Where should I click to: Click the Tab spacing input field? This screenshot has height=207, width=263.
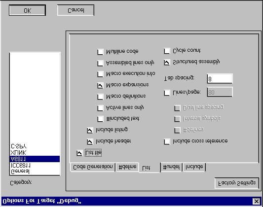(x=220, y=78)
